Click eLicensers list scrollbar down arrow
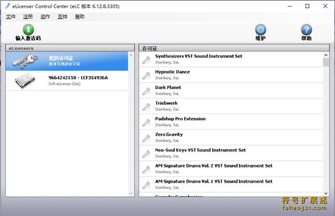335x216 pixels. [x=131, y=193]
